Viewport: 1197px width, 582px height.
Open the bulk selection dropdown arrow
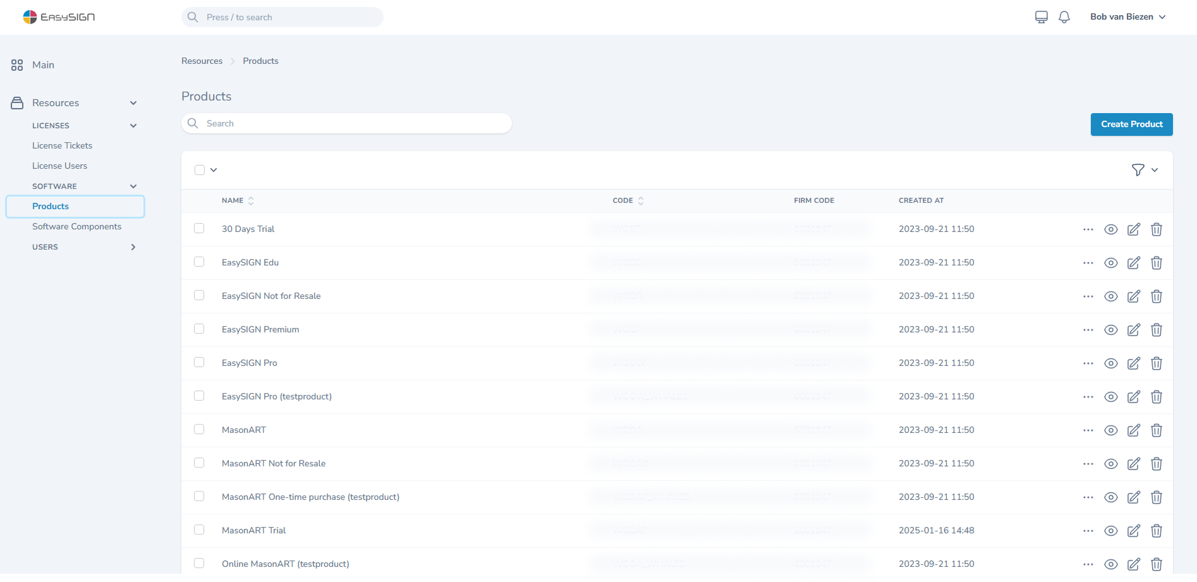pyautogui.click(x=214, y=170)
